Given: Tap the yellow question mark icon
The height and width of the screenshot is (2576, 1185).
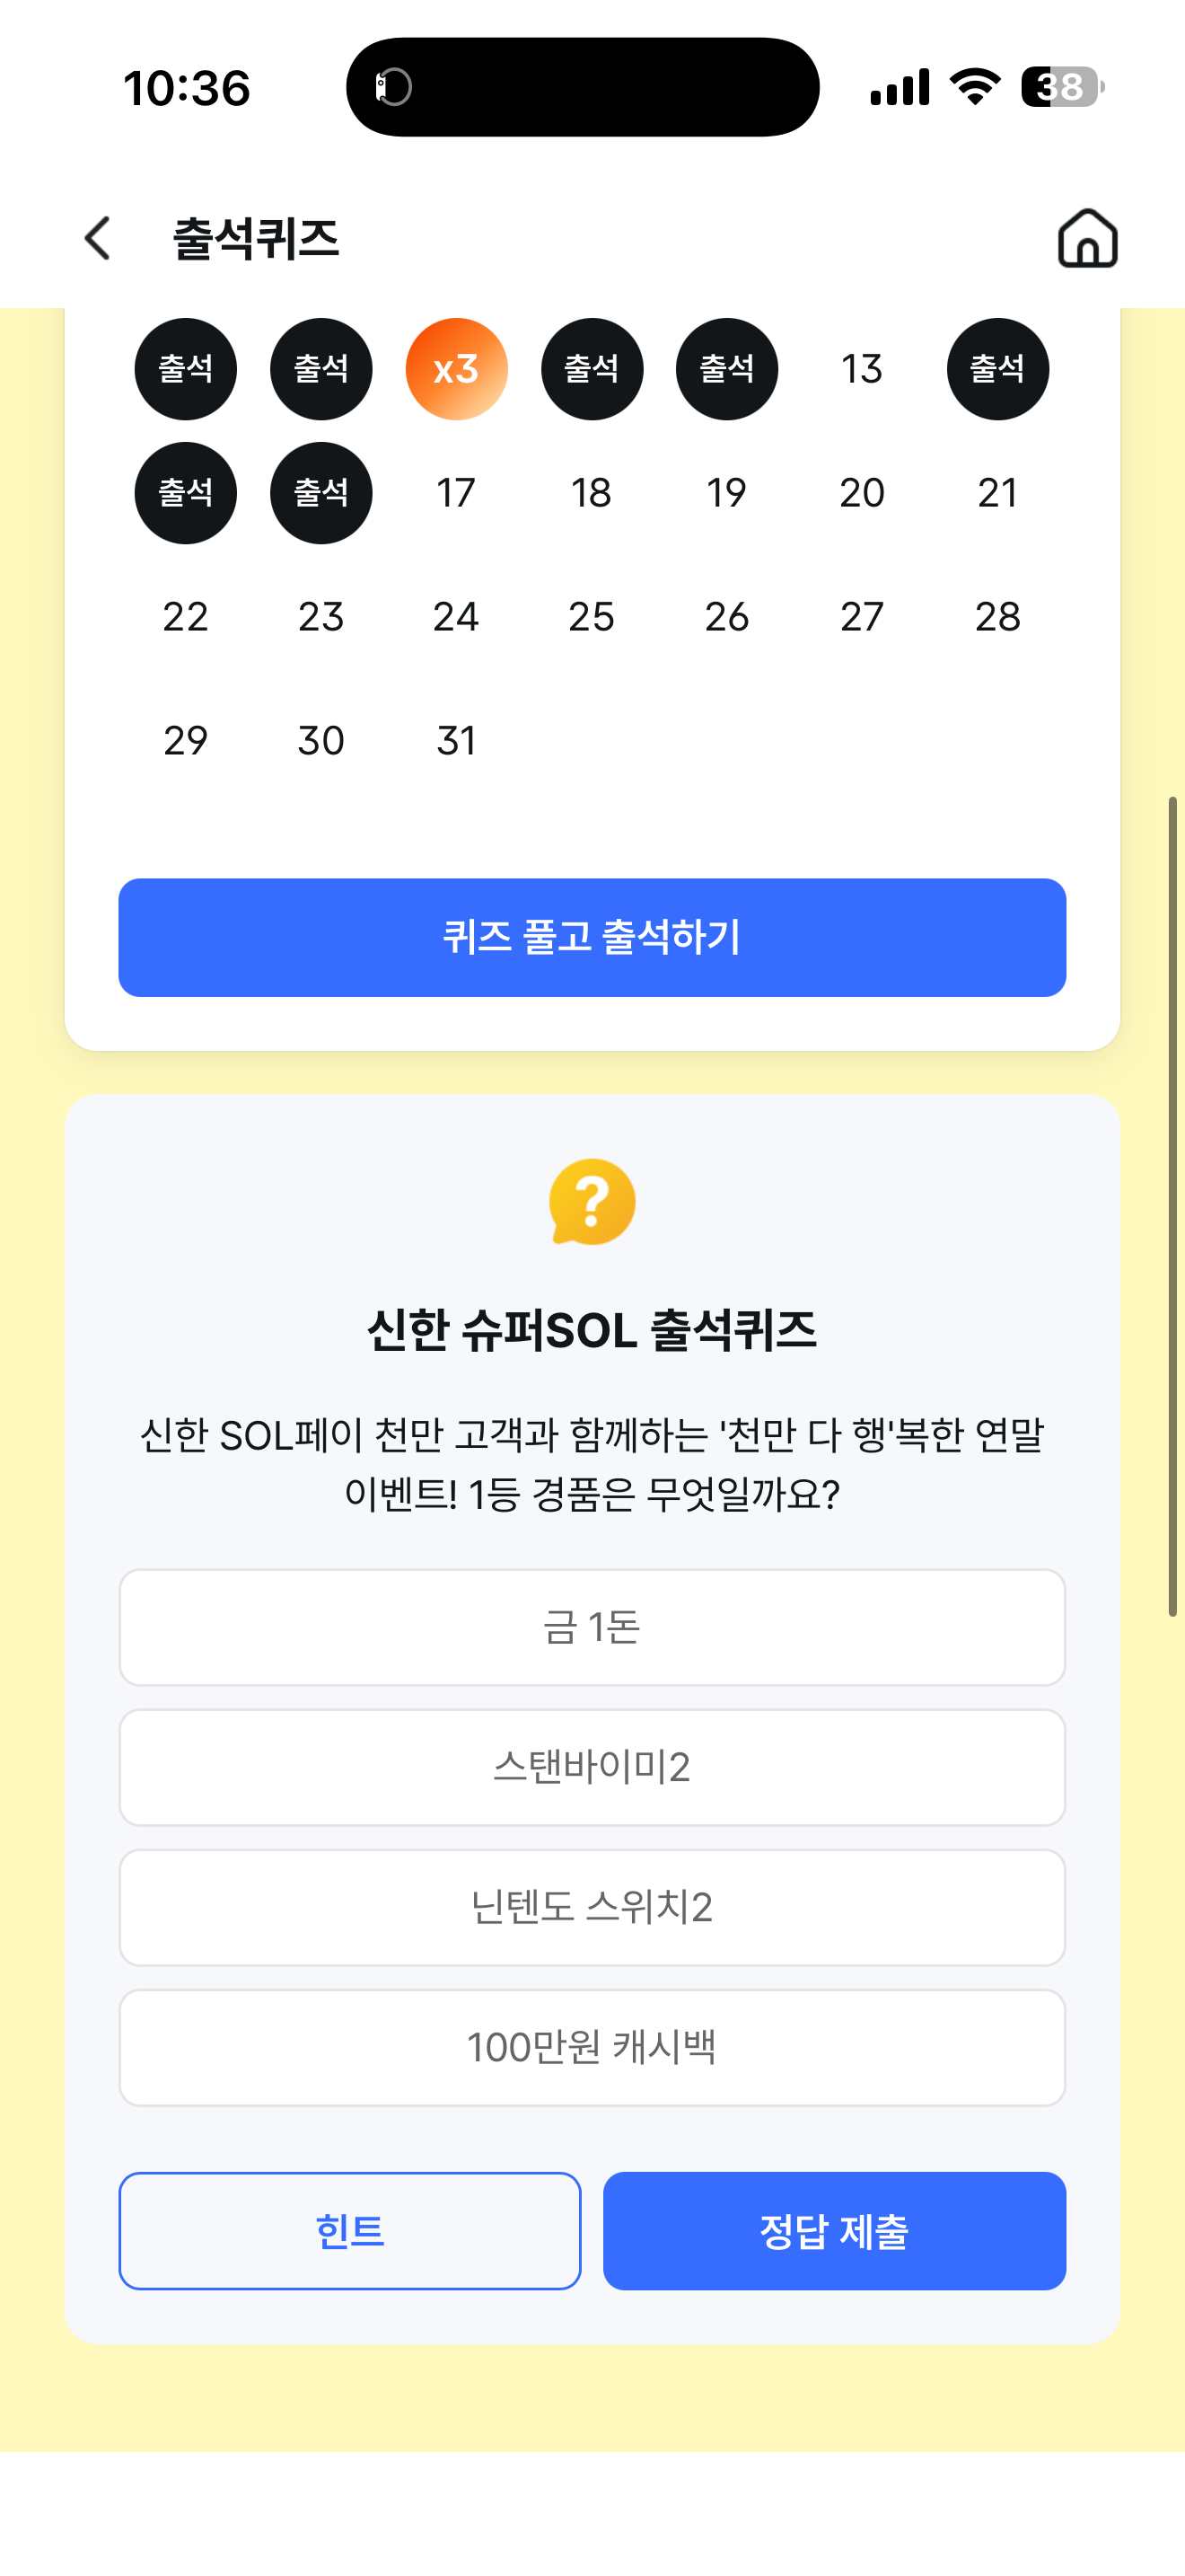Looking at the screenshot, I should pos(592,1201).
